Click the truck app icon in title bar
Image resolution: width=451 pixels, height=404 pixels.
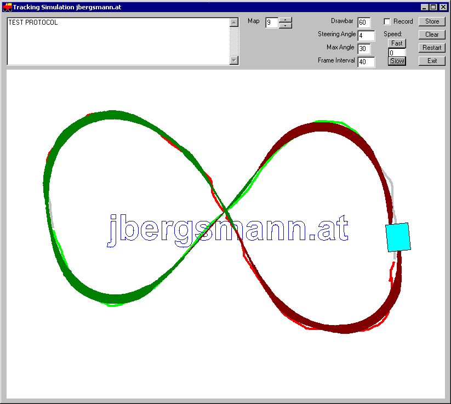[8, 7]
